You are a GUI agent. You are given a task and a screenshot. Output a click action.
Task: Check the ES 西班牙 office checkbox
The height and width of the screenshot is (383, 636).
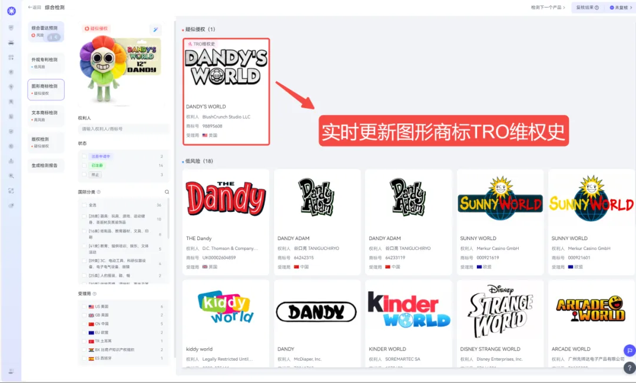pos(84,359)
